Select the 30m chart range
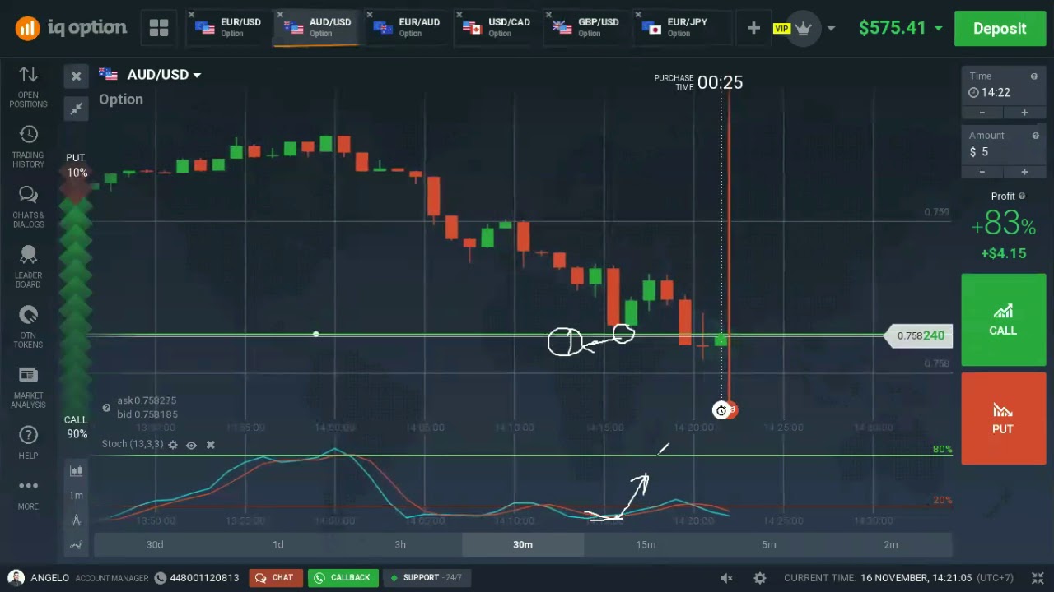The image size is (1054, 592). pos(523,544)
